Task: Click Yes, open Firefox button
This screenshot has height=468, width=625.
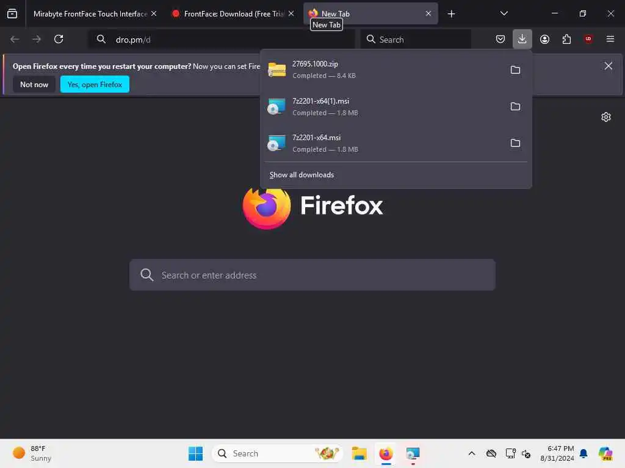Action: pyautogui.click(x=95, y=84)
